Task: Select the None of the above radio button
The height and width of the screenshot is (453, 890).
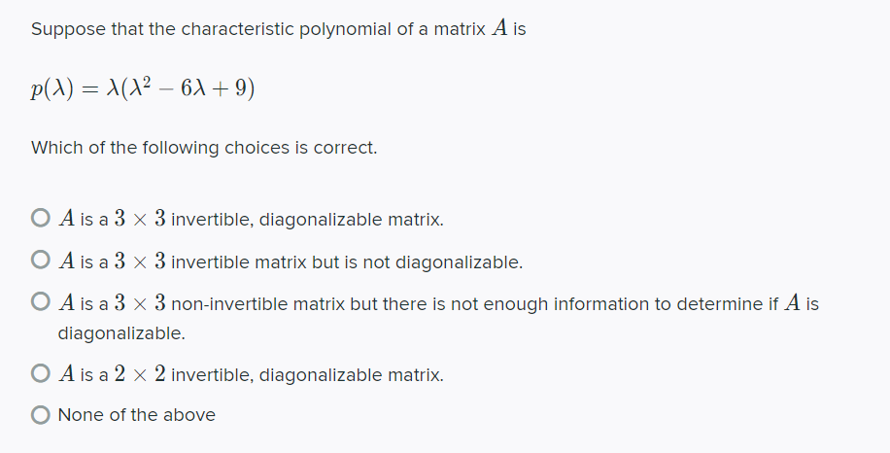Action: pos(40,415)
